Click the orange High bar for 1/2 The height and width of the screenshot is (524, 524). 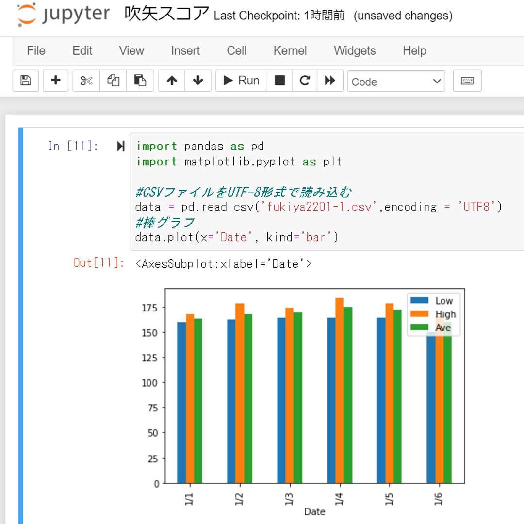pos(240,393)
